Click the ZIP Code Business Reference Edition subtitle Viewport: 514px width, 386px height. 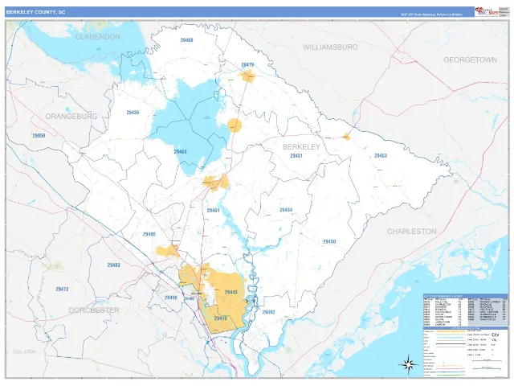click(x=431, y=14)
